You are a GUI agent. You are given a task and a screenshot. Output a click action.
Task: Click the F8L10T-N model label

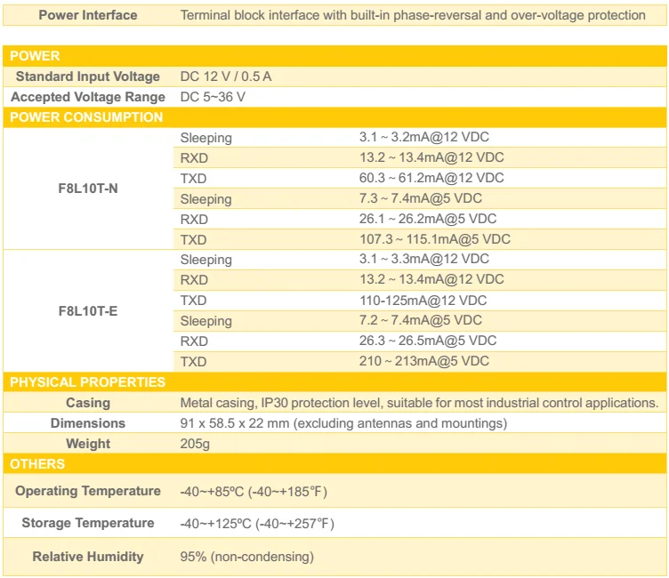pos(88,189)
